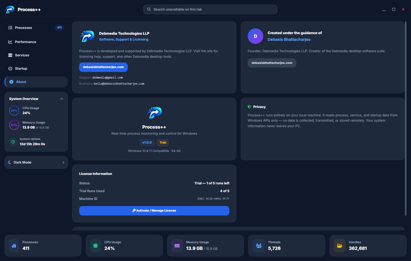Click the business email hello@debasisbhattacharjee.com
The image size is (411, 261).
(119, 84)
